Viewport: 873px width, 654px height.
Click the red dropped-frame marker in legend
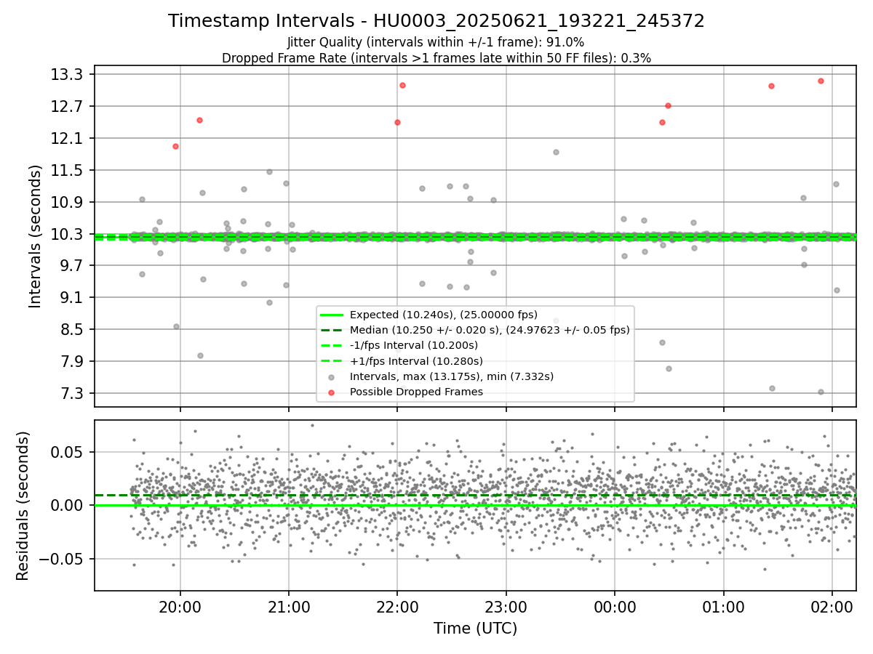pyautogui.click(x=331, y=392)
